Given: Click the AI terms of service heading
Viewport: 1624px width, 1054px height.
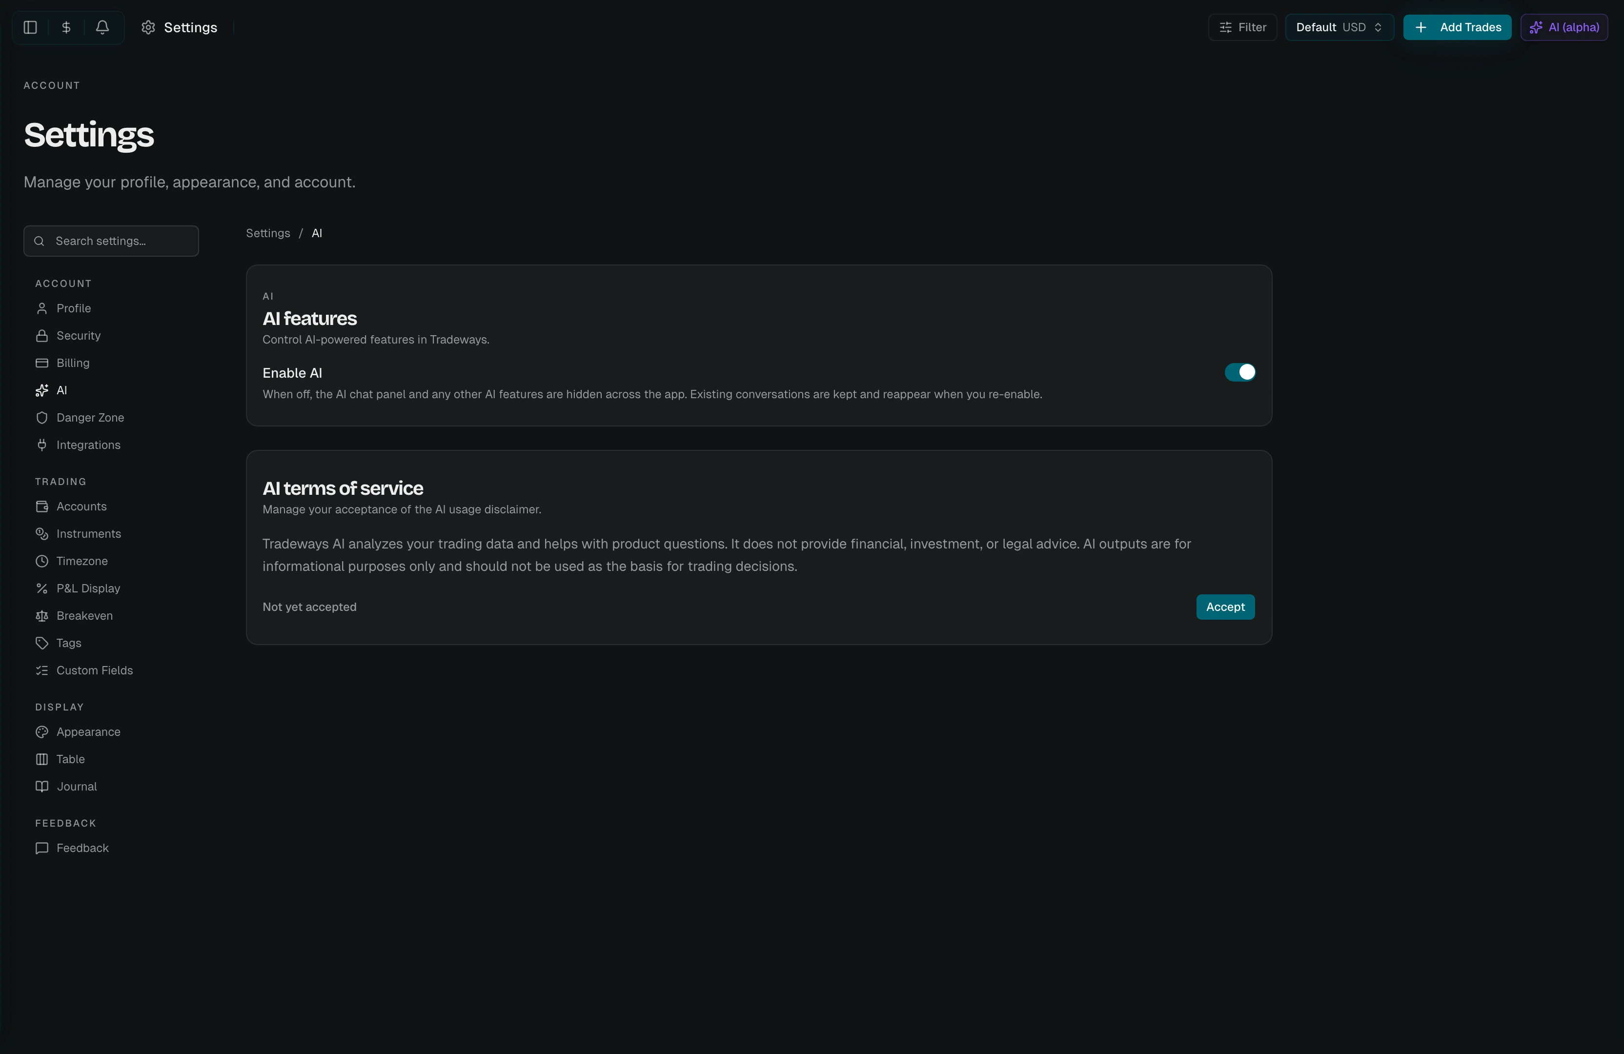Looking at the screenshot, I should tap(343, 488).
